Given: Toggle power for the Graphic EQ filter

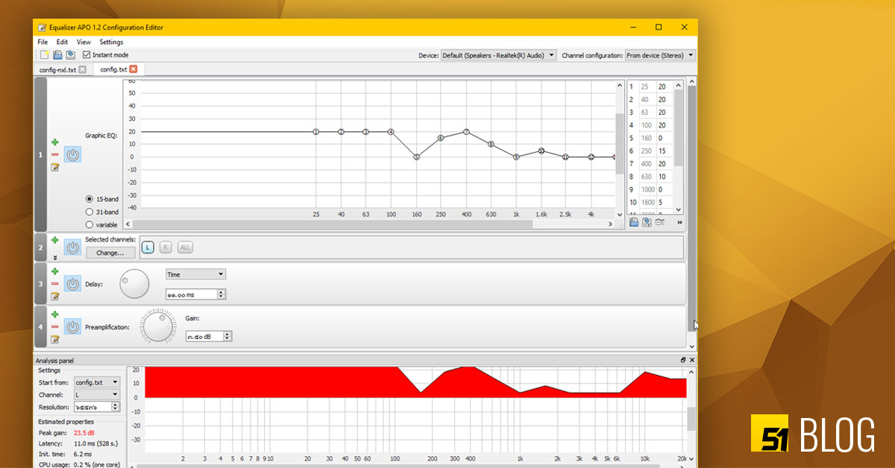Looking at the screenshot, I should pos(72,155).
